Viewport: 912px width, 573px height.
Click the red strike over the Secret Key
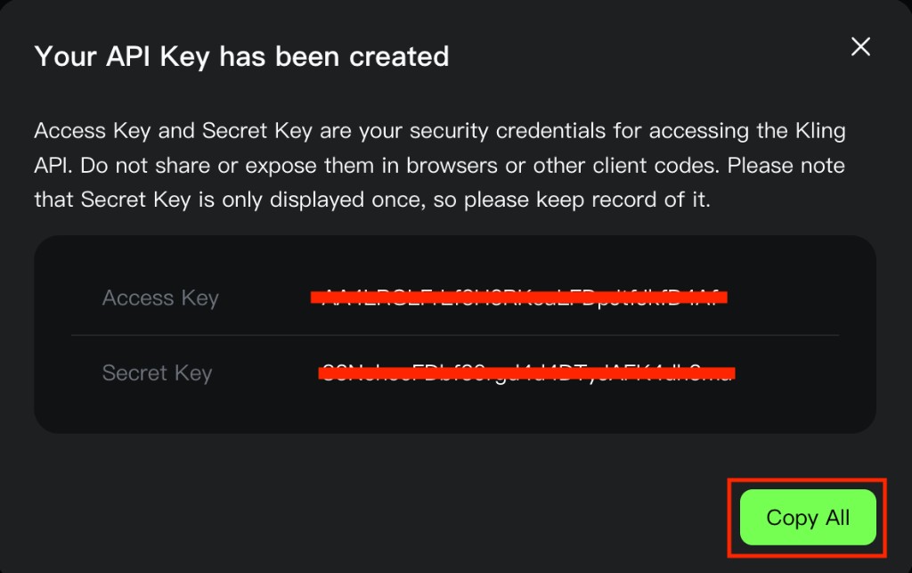526,372
